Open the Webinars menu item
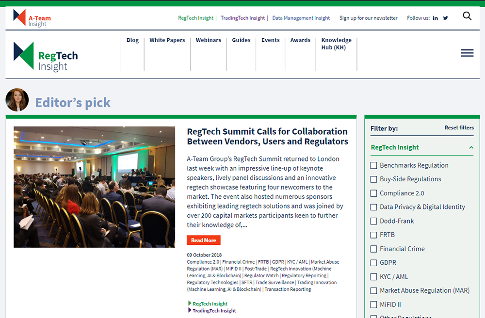Screen dimensions: 485x318 coord(208,40)
